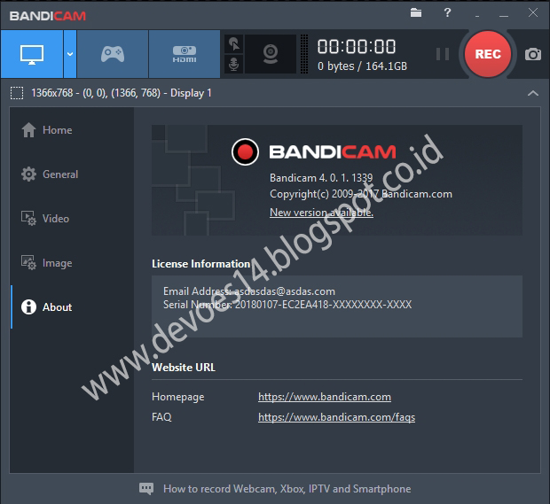Screen dimensions: 550x504
Task: Click the FAQ label
Action: coord(161,417)
